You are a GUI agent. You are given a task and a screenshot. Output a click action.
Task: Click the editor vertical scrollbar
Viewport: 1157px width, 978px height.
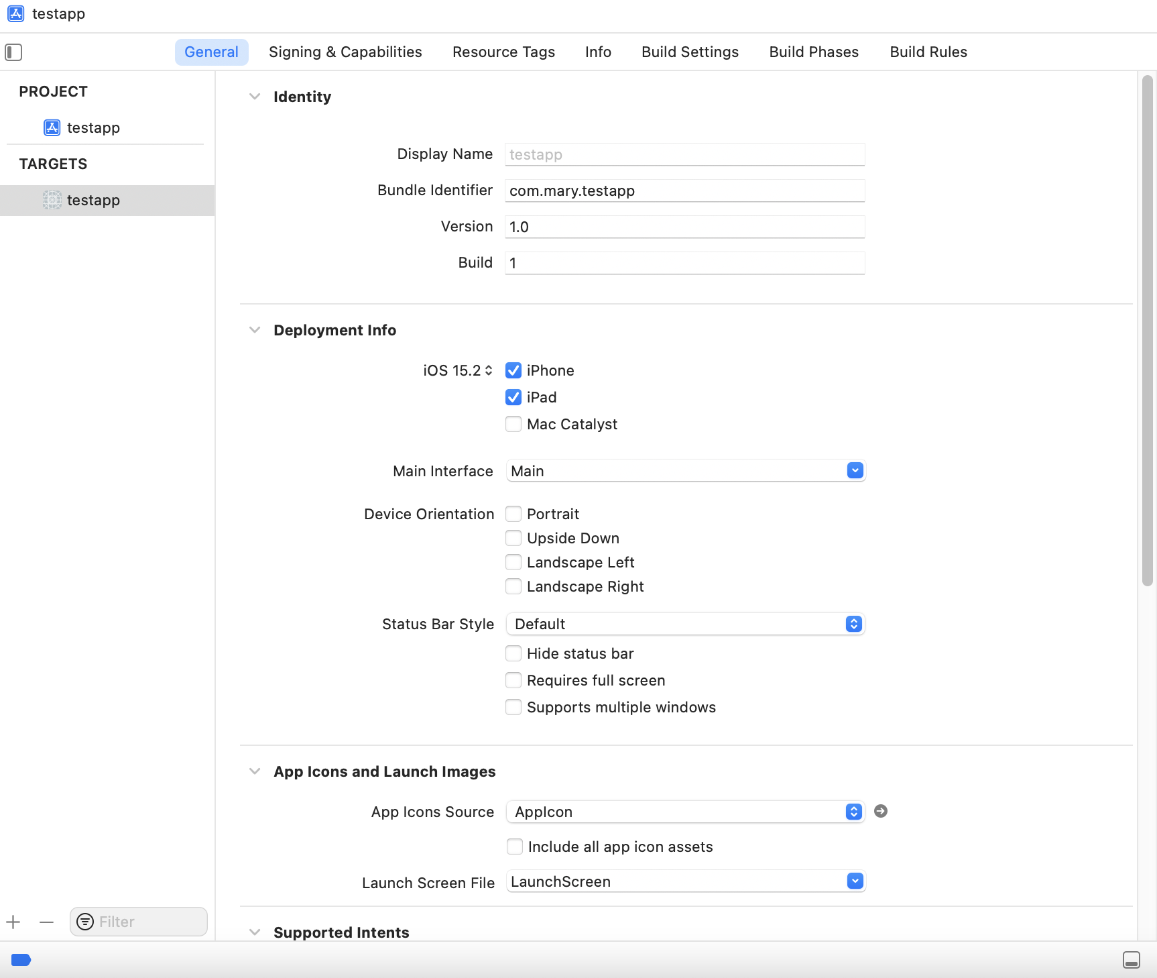pos(1147,331)
